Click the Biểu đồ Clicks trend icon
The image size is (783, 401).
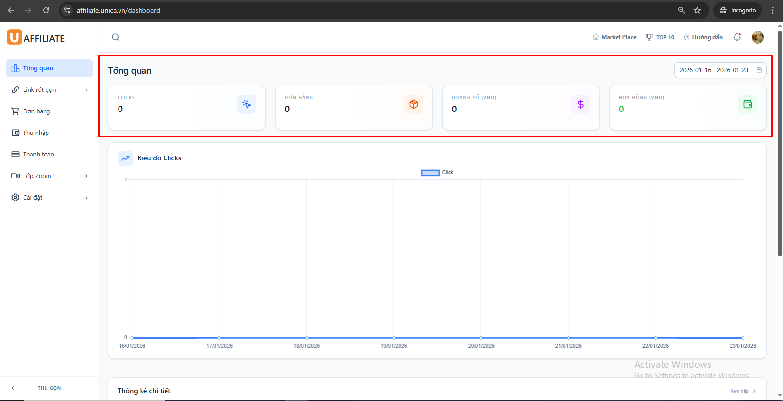pos(125,158)
